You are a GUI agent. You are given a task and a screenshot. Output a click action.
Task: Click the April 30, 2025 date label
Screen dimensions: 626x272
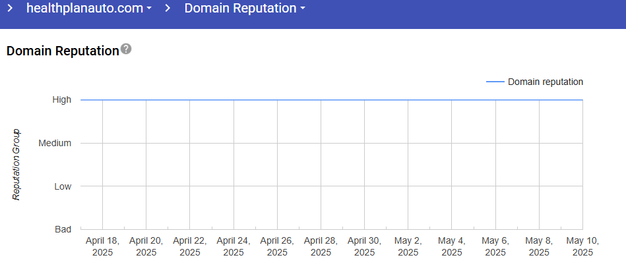pyautogui.click(x=364, y=246)
